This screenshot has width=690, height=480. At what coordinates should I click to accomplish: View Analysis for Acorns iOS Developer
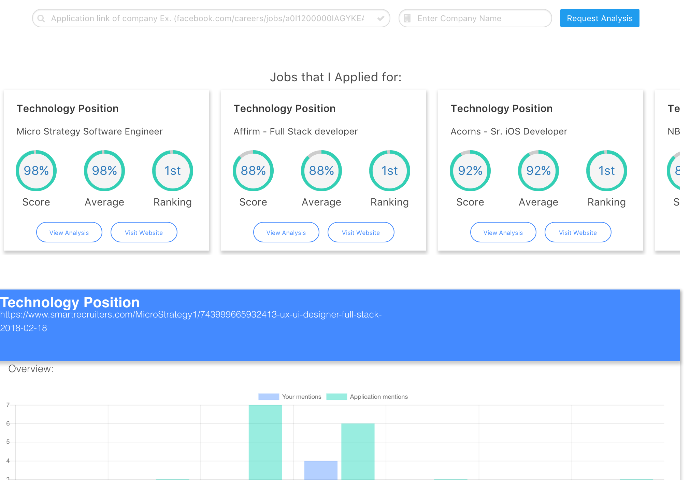[503, 232]
